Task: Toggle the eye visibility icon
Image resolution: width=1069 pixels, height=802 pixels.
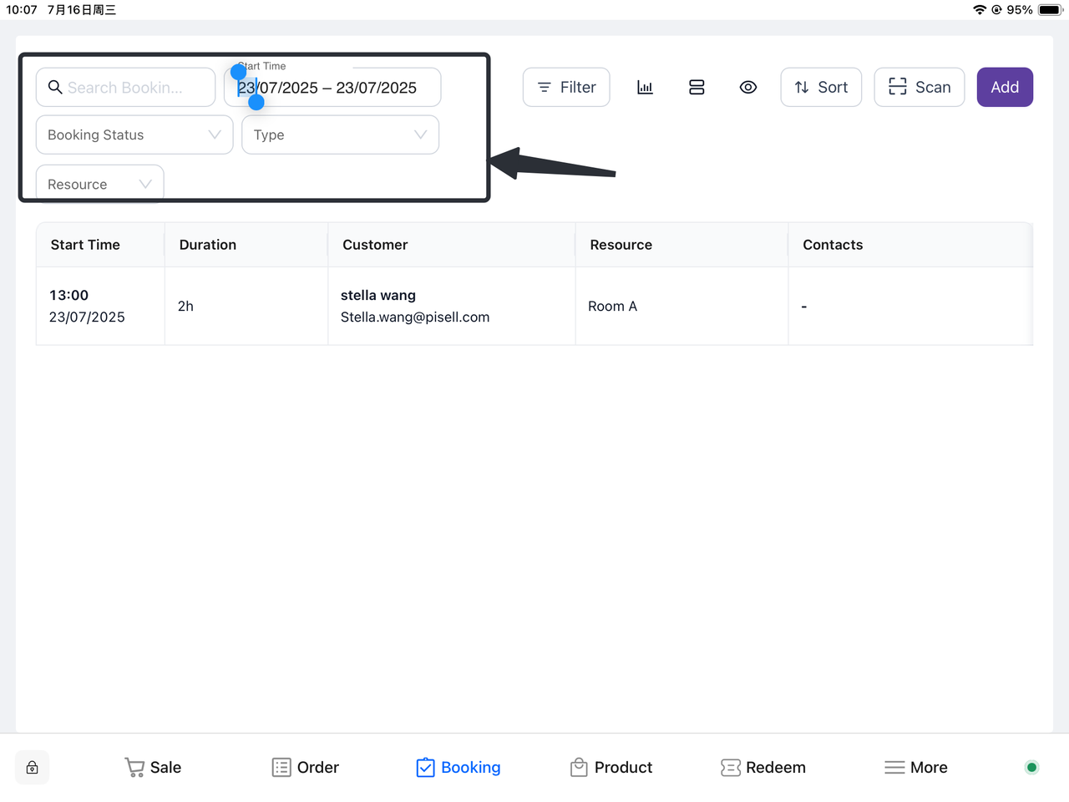Action: click(x=748, y=87)
